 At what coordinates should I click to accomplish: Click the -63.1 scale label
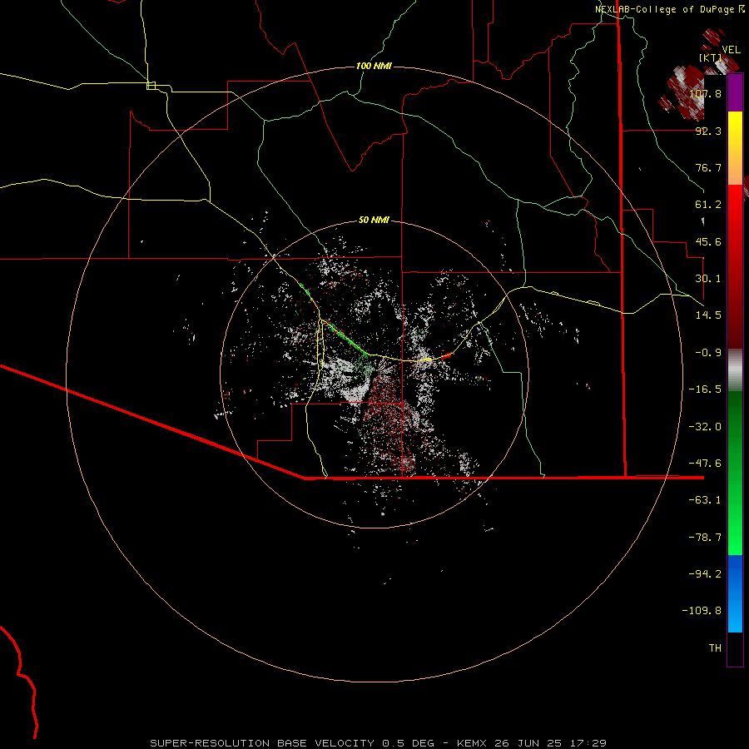[x=705, y=500]
